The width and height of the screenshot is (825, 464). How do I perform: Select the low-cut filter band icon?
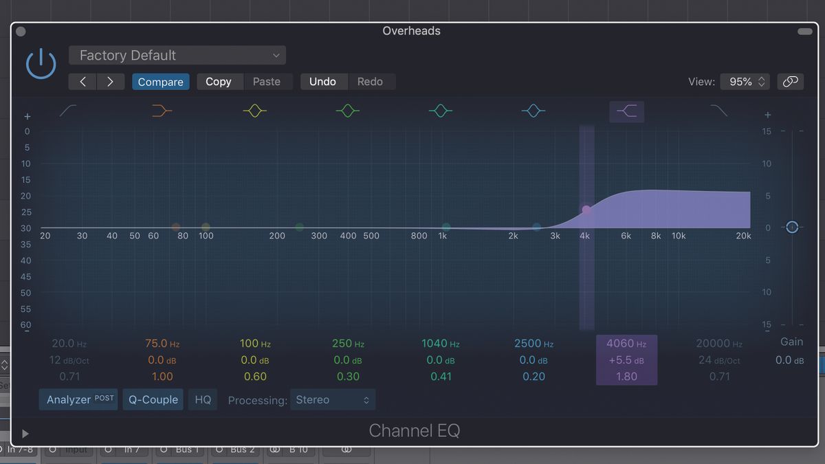(67, 110)
